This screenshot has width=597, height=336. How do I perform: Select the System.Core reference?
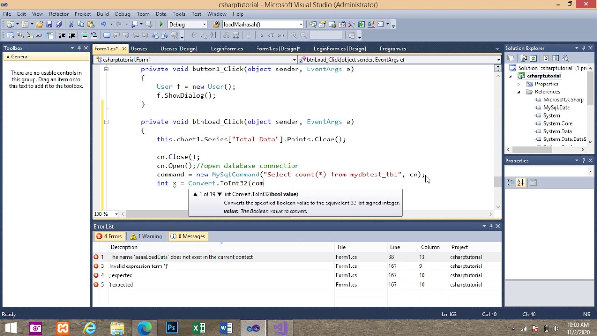(x=557, y=123)
